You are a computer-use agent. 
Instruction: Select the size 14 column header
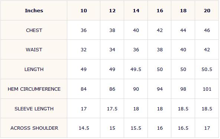pyautogui.click(x=136, y=11)
